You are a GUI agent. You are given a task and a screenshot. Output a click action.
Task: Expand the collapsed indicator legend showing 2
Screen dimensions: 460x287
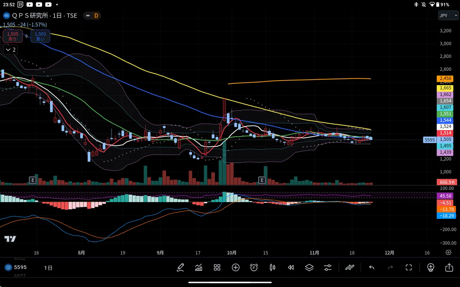[10, 50]
